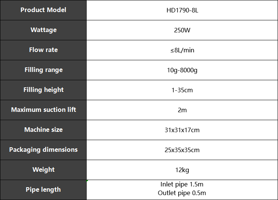Select the Flow rate label cell

coord(43,50)
